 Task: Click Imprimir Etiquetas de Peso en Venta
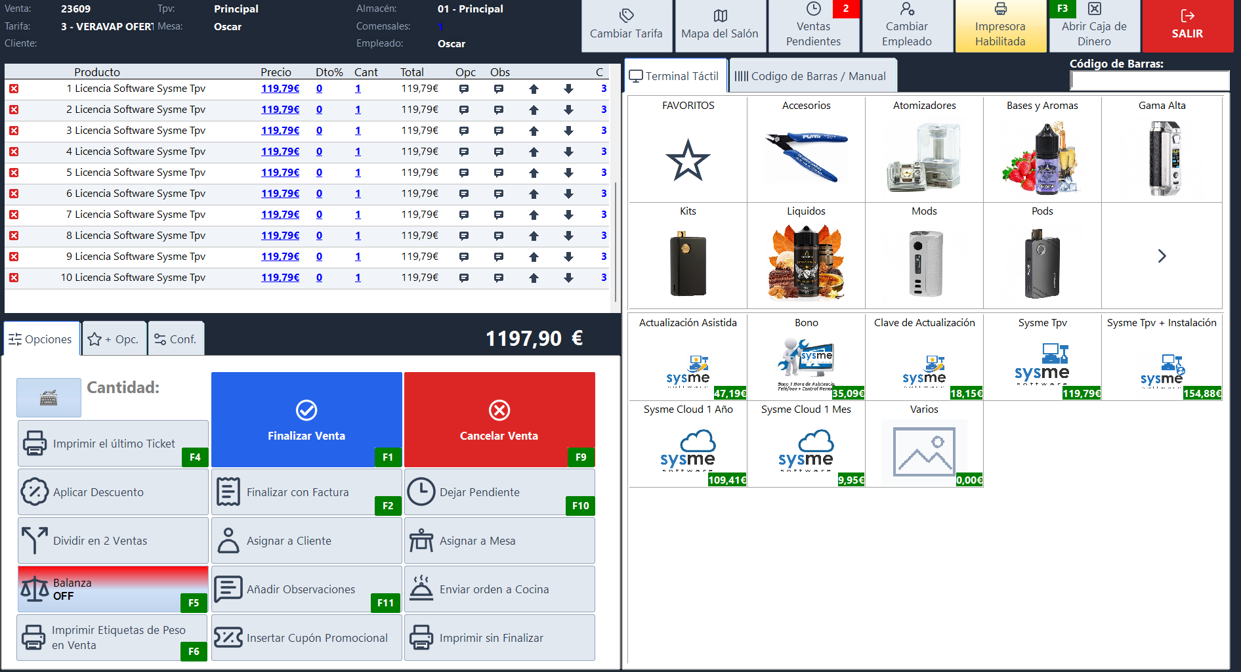point(113,638)
